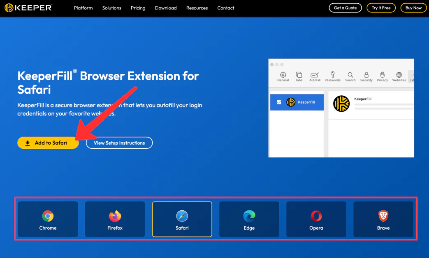Open the Platform menu
Screen dimensions: 429x258
click(x=83, y=8)
